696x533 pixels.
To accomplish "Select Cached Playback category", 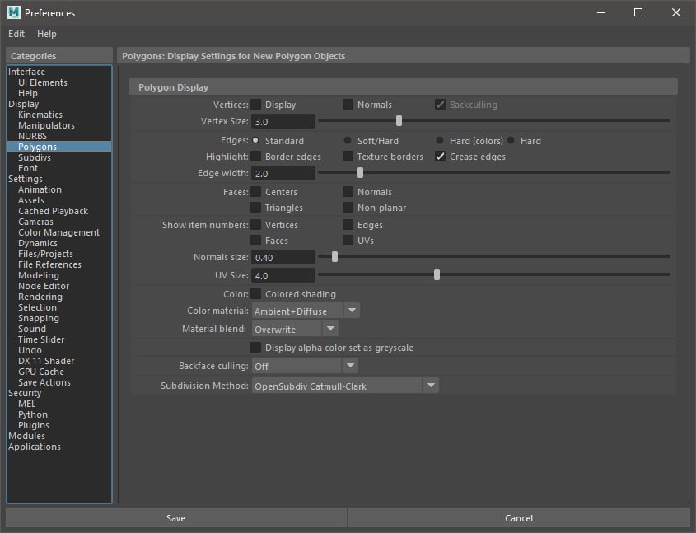I will pyautogui.click(x=54, y=211).
